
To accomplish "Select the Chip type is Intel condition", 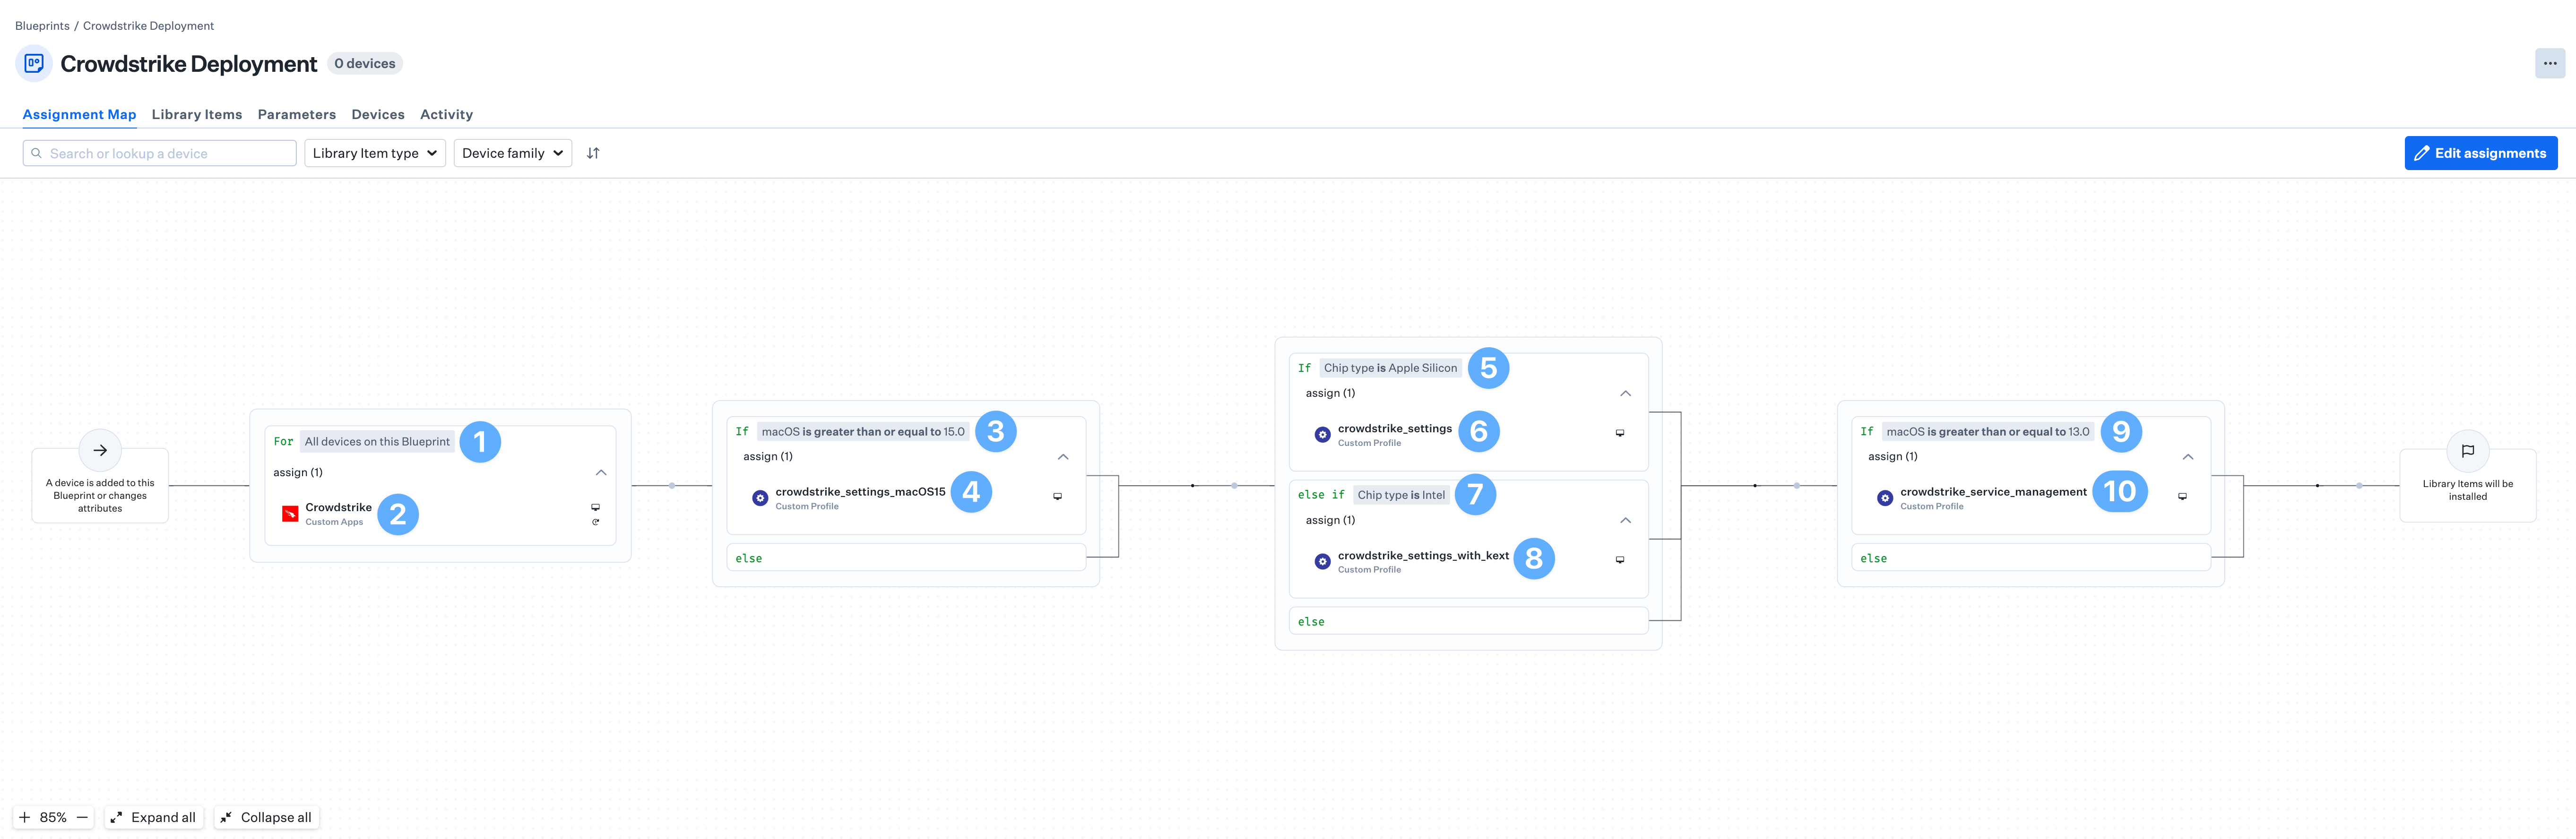I will (1401, 495).
